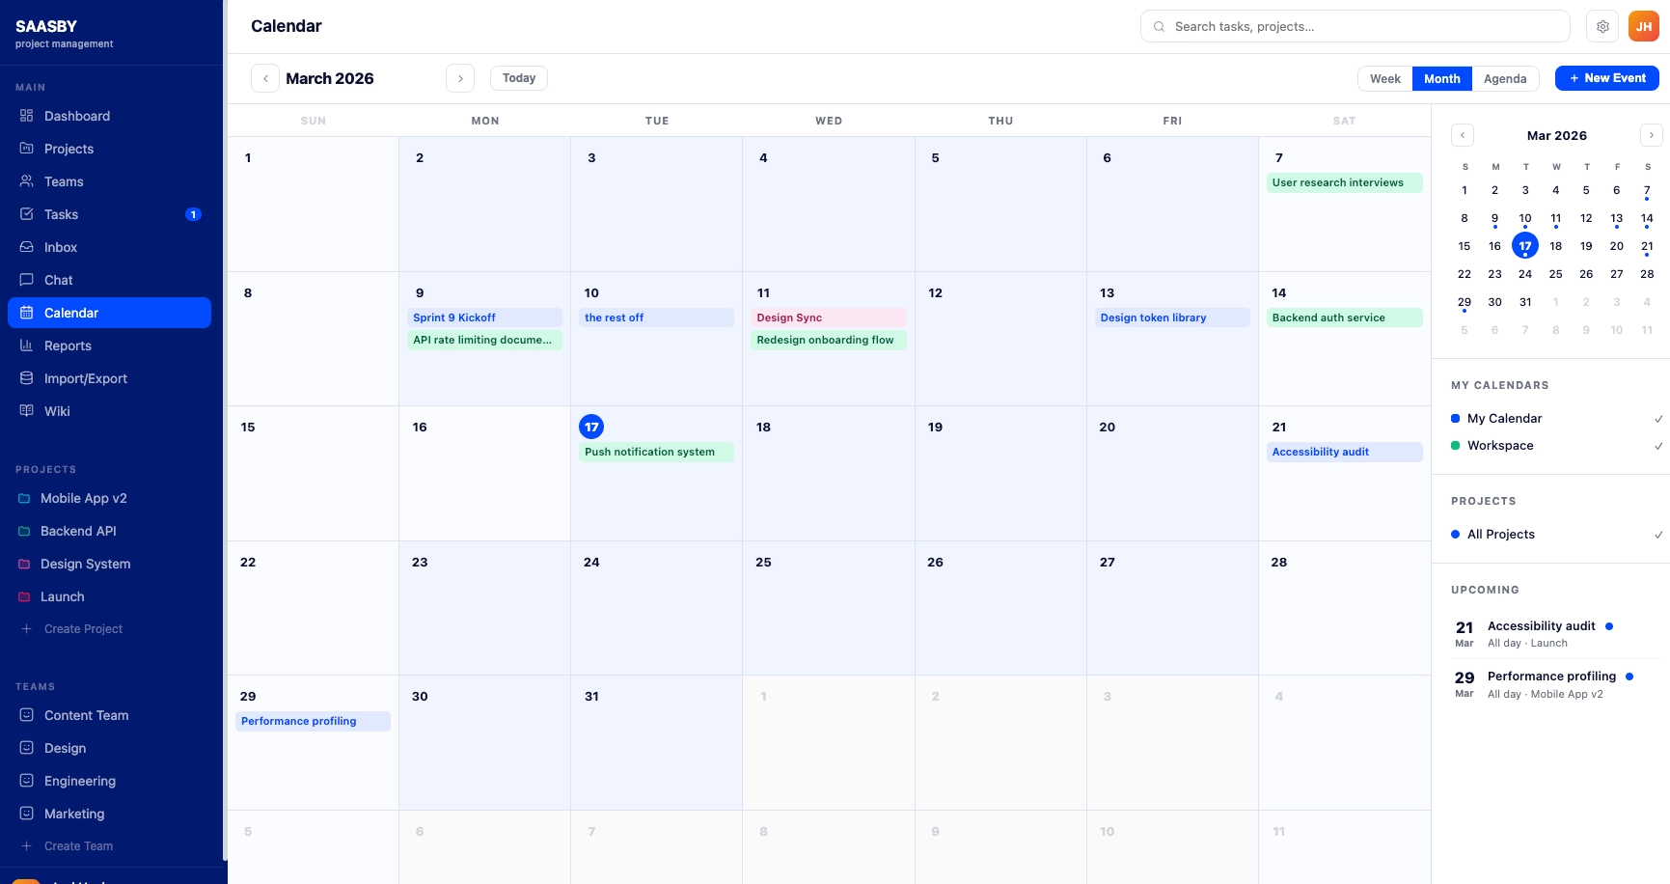Viewport: 1670px width, 884px height.
Task: Switch to the Agenda view
Action: [1506, 78]
